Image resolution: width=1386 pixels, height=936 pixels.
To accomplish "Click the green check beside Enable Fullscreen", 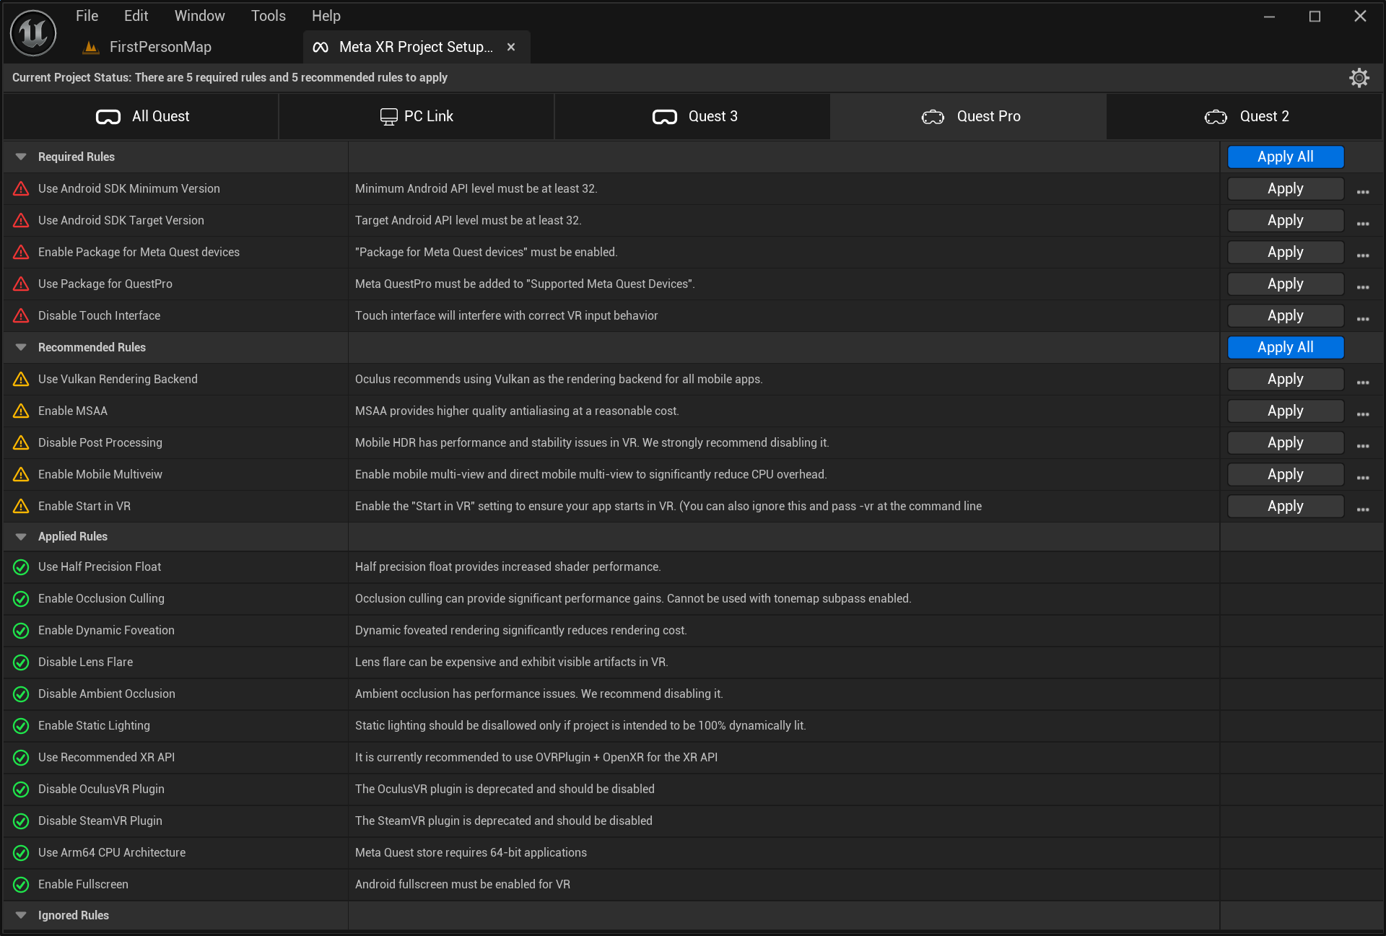I will (x=20, y=885).
